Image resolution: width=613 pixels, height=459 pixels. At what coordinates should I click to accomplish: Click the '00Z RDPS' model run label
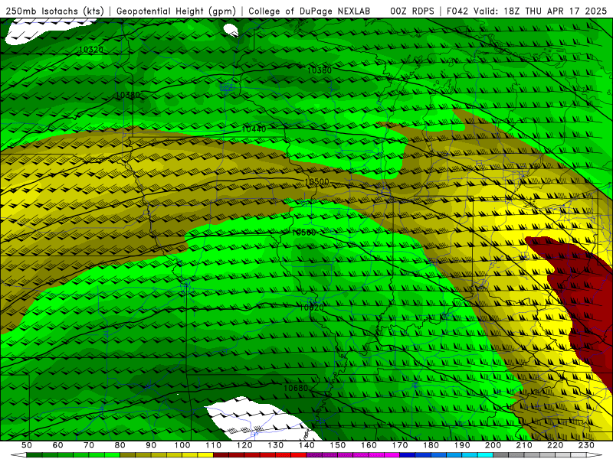click(x=412, y=11)
